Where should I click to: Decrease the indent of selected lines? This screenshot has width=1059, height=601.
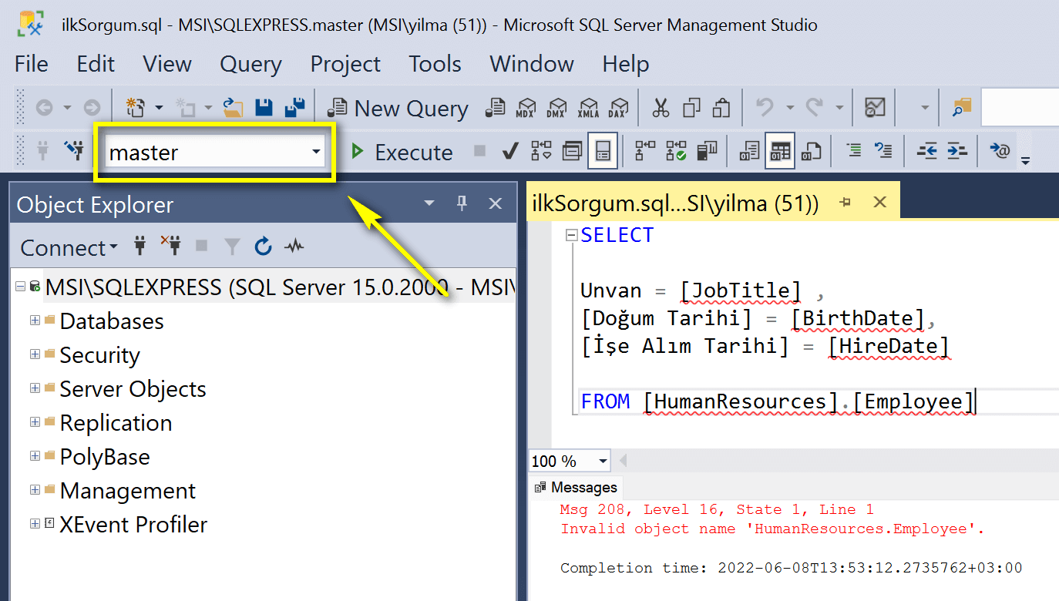pos(926,151)
